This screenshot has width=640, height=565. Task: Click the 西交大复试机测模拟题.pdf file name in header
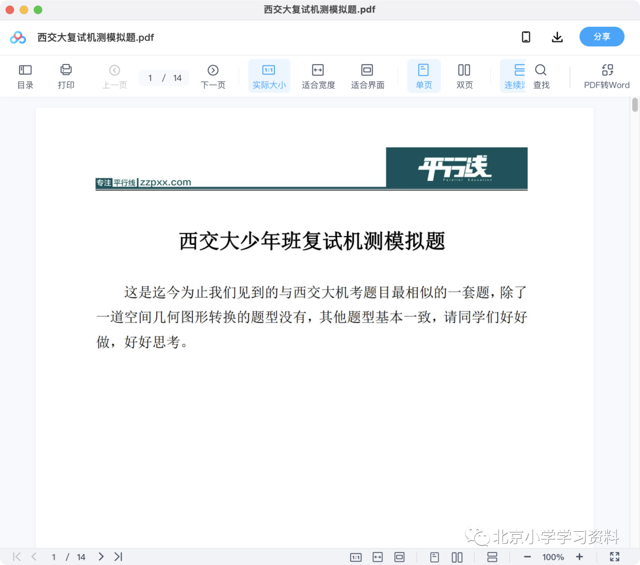pyautogui.click(x=95, y=37)
